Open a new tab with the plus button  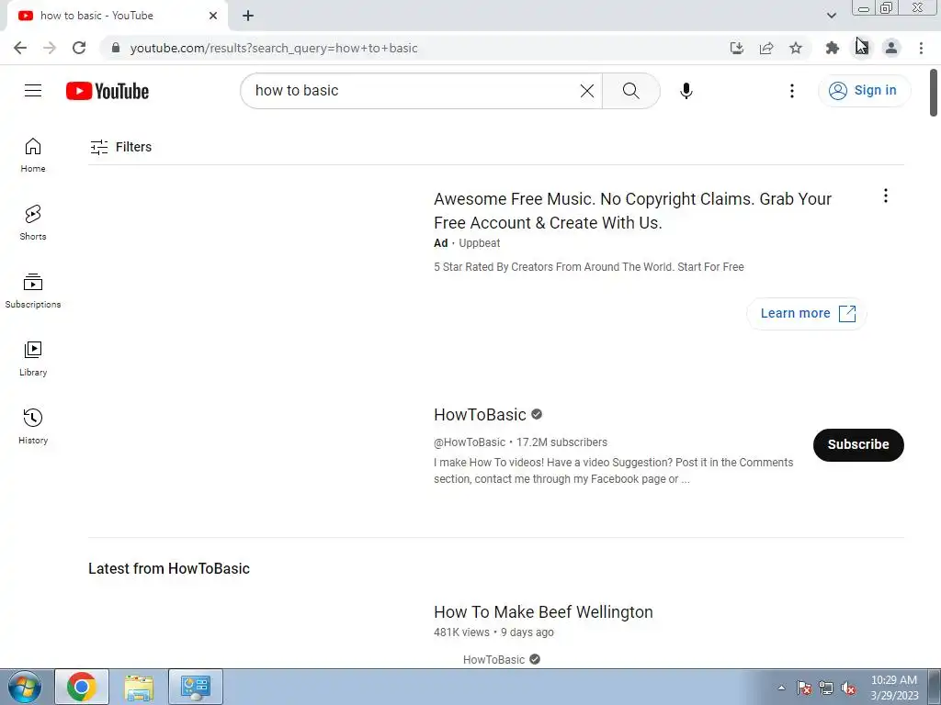tap(248, 16)
